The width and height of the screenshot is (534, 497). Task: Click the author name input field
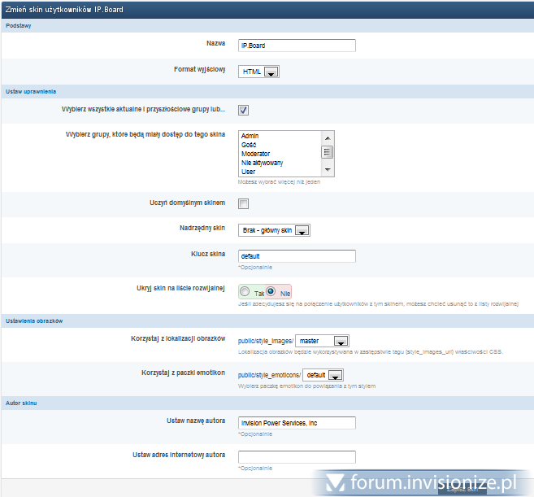pyautogui.click(x=297, y=423)
